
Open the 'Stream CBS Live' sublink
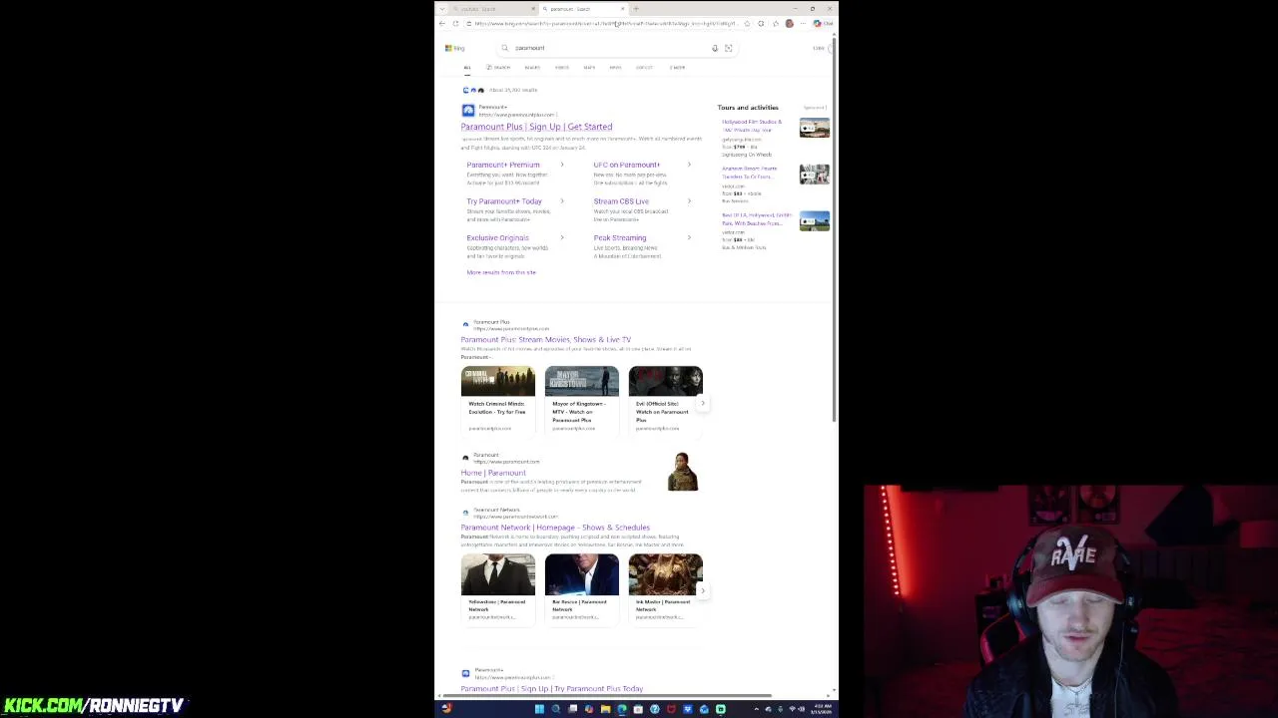(x=621, y=201)
